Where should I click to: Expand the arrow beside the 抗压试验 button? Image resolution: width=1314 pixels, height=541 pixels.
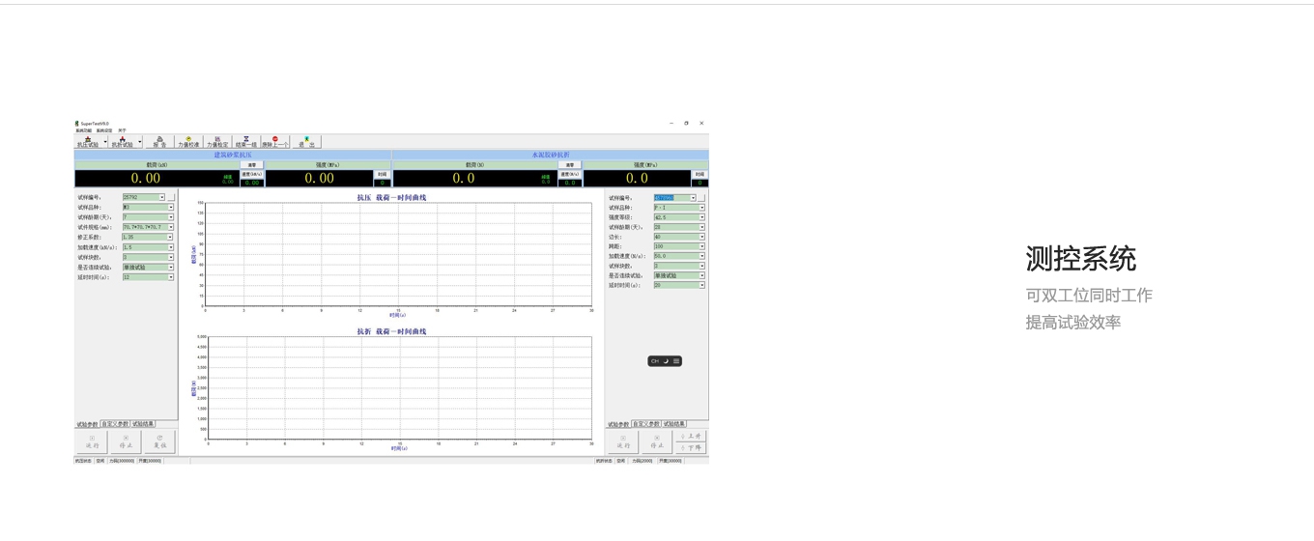click(105, 142)
